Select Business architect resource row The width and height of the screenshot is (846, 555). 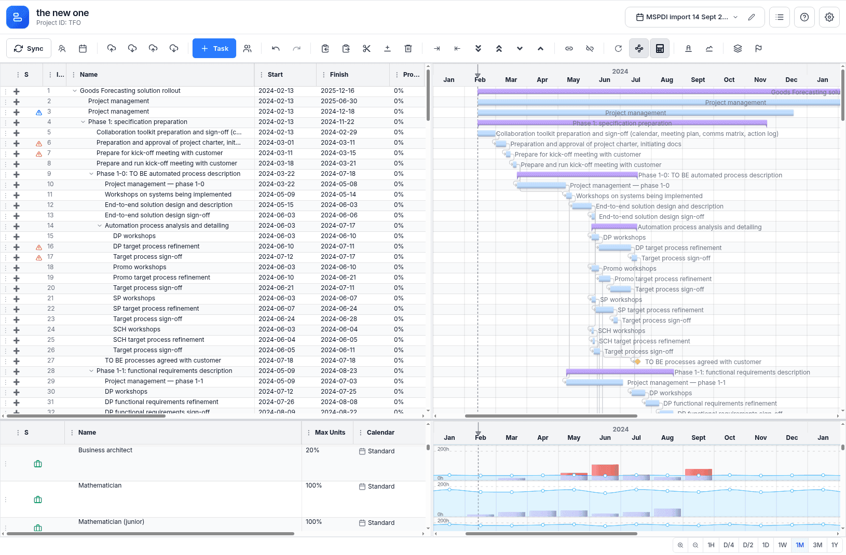(213, 463)
